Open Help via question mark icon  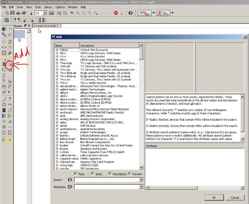coord(131,13)
